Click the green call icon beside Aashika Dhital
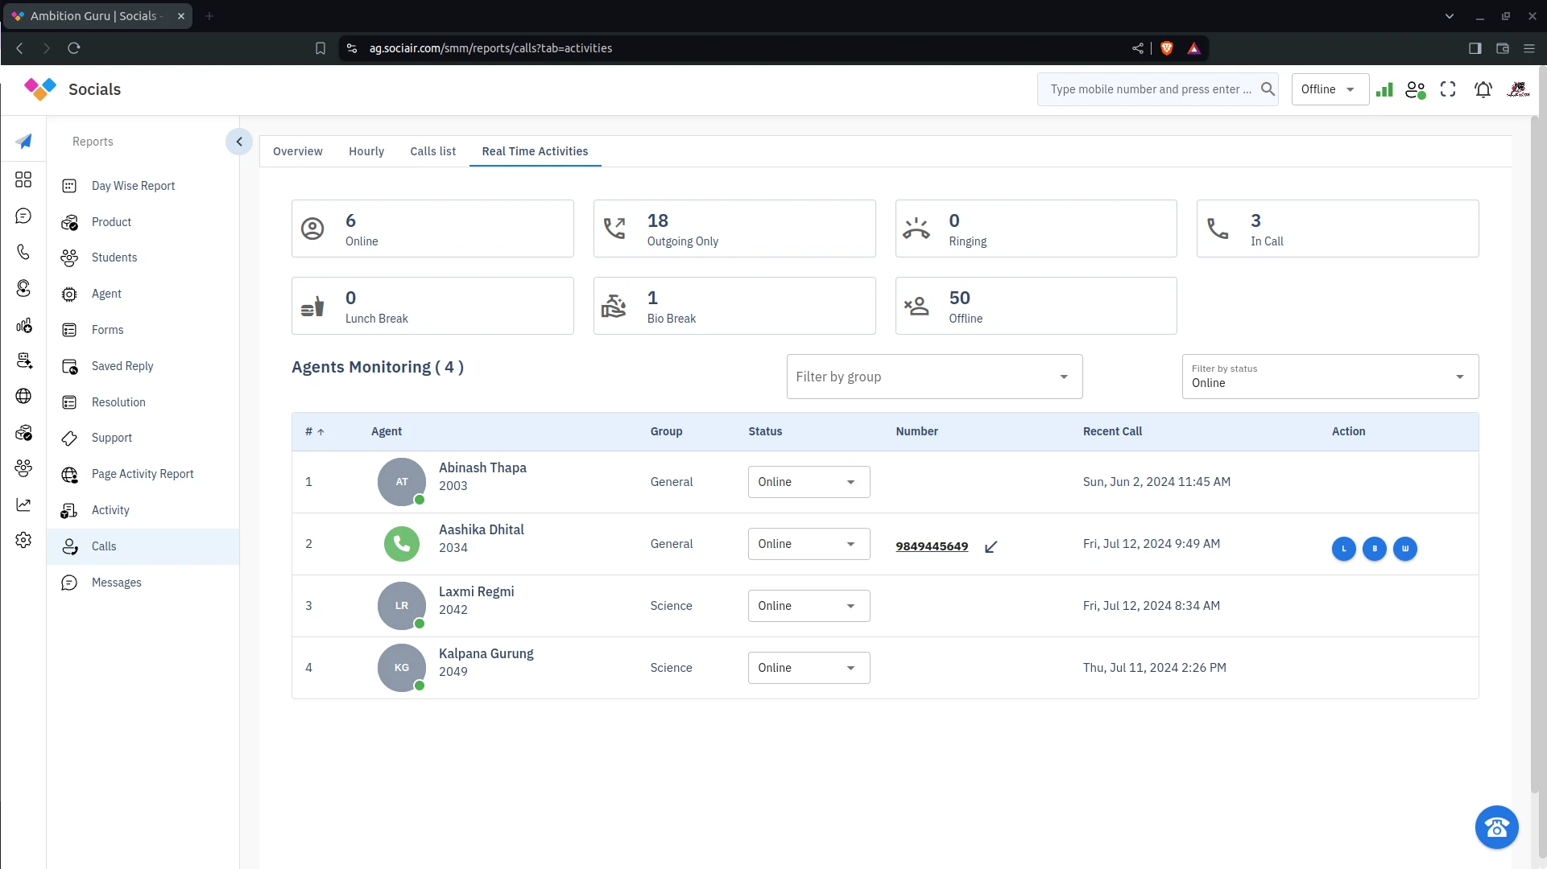1547x869 pixels. click(x=402, y=544)
